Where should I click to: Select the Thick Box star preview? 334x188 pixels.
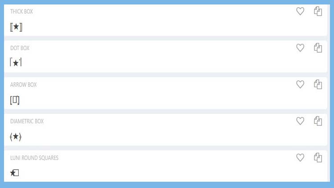16,27
